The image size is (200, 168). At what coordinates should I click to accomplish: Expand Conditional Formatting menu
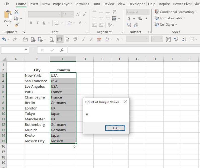tap(176, 12)
